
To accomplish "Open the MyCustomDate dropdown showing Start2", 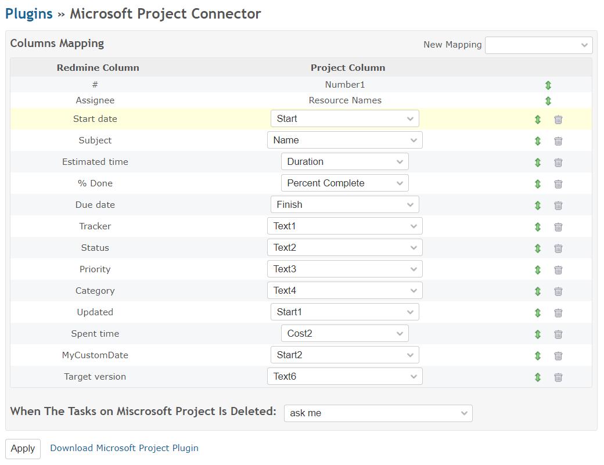I will pos(345,355).
